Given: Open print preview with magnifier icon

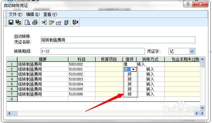Looking at the screenshot, I should (28, 22).
